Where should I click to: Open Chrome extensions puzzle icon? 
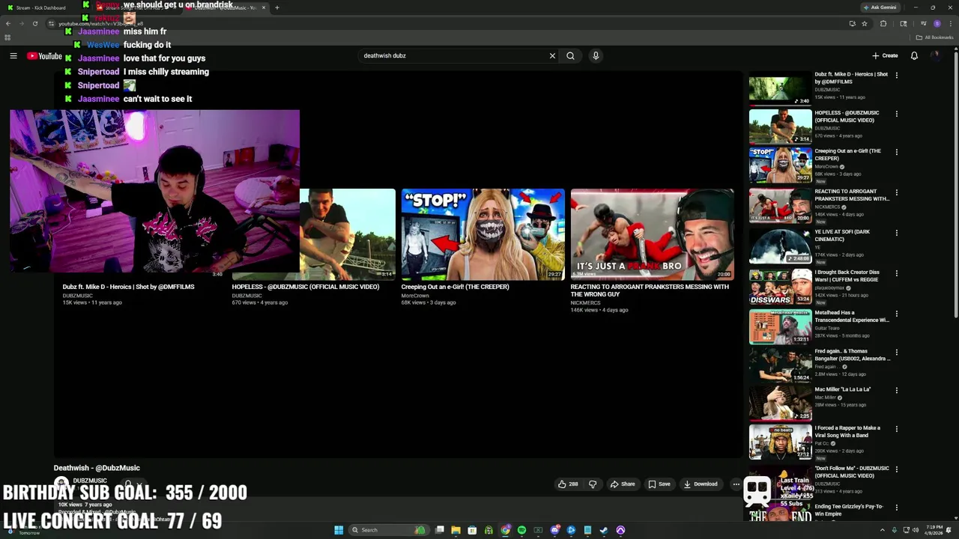click(x=883, y=23)
